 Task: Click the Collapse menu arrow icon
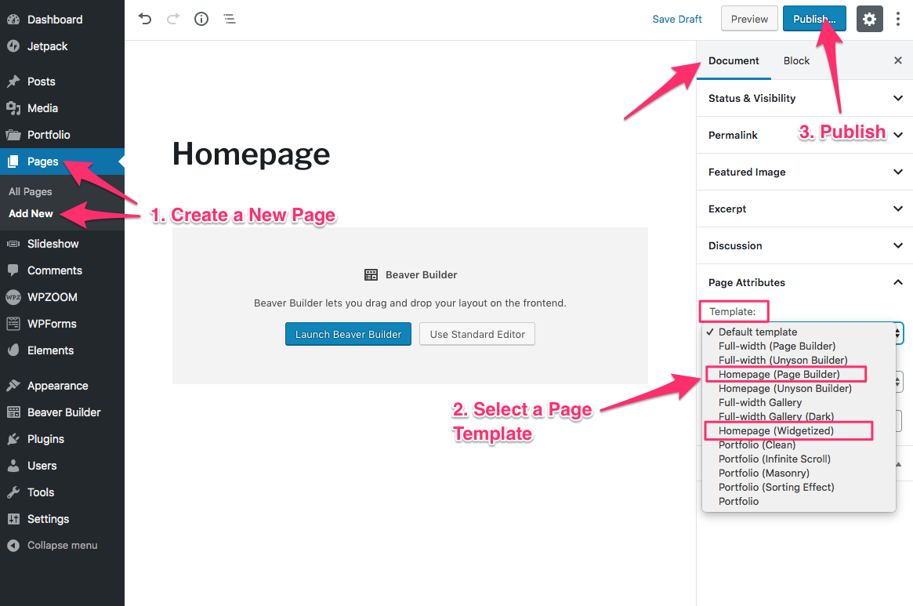(x=13, y=546)
